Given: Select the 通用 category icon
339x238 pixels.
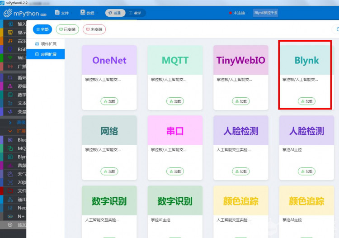Looking at the screenshot, I should coord(10,199).
